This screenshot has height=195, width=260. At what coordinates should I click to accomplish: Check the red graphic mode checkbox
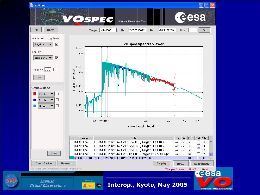point(57,94)
